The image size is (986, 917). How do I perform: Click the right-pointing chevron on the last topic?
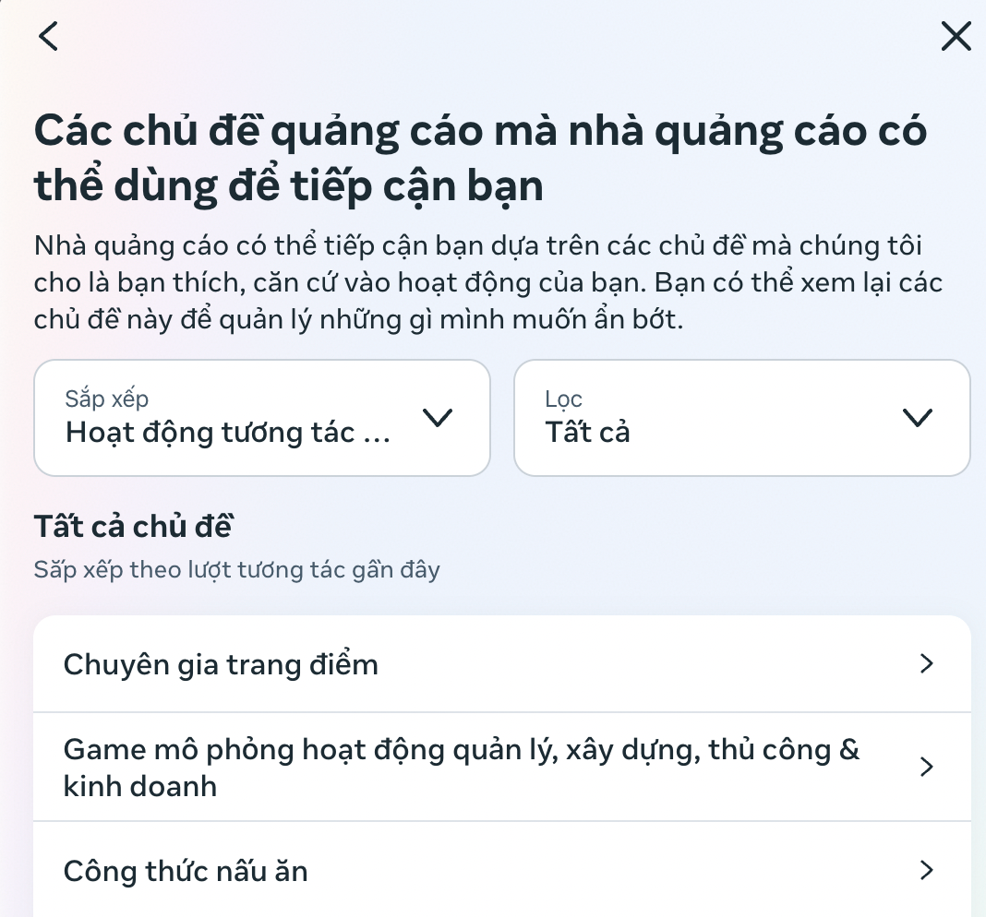pyautogui.click(x=926, y=870)
